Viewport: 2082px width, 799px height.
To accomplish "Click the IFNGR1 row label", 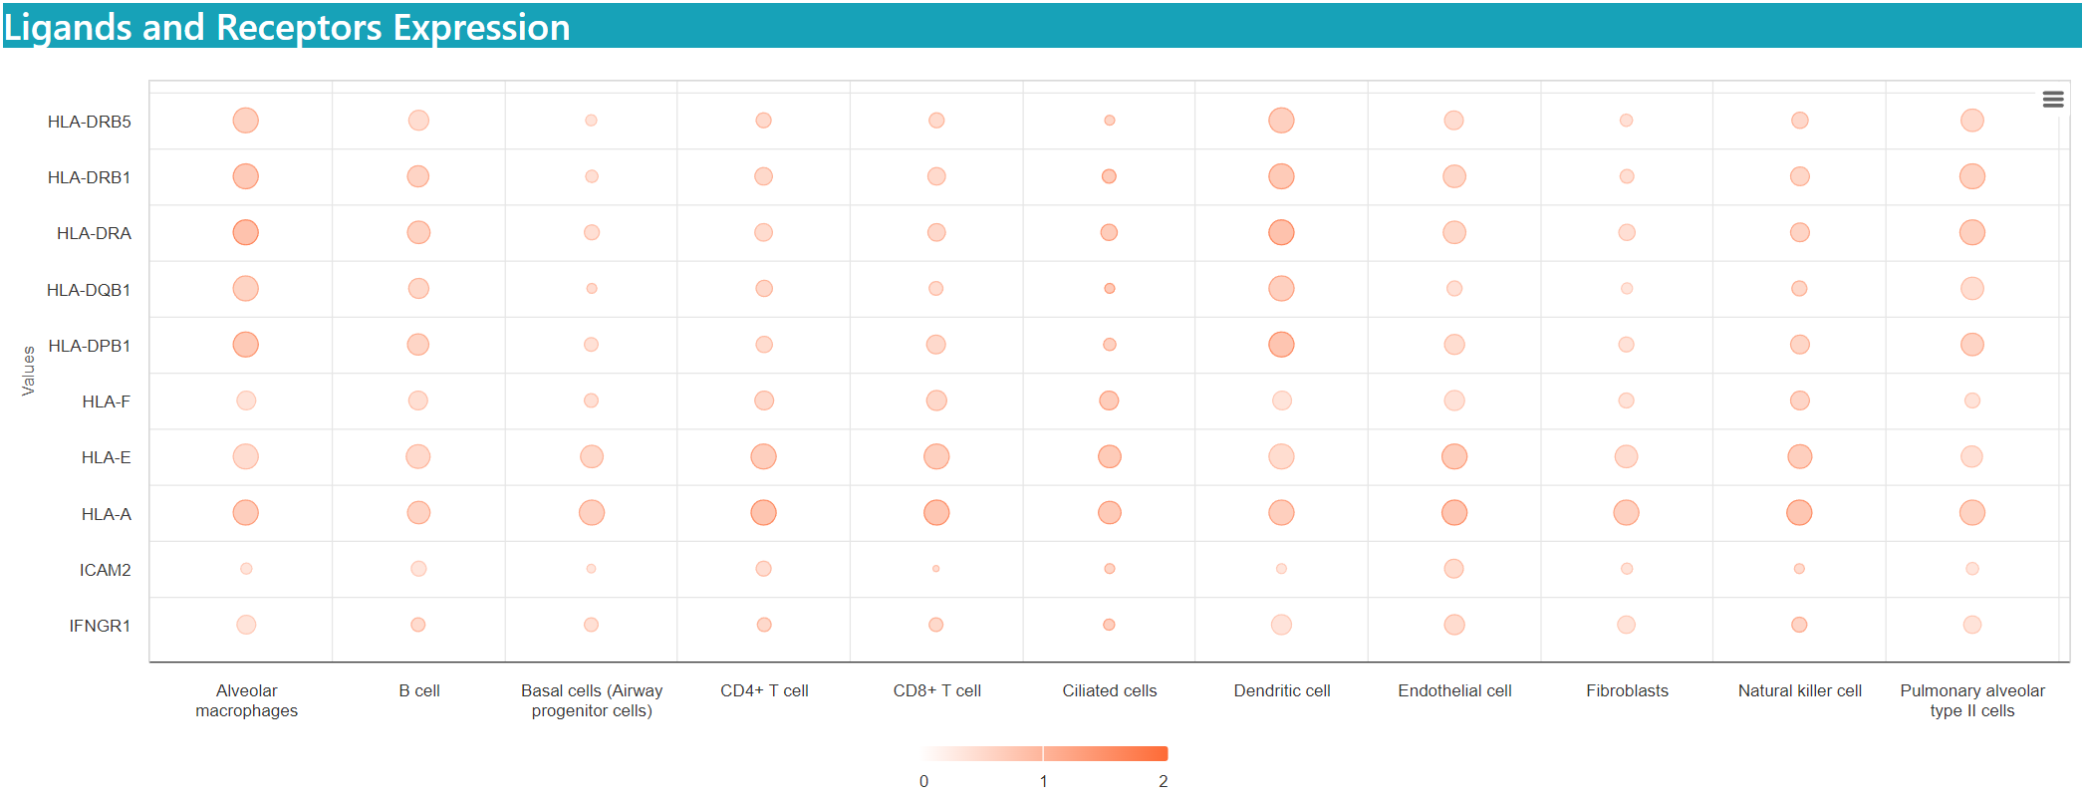I will [100, 626].
